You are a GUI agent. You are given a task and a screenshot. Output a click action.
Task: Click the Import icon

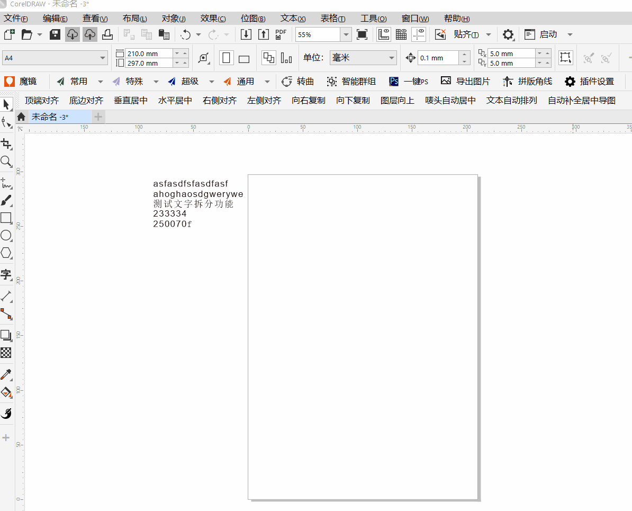tap(246, 34)
